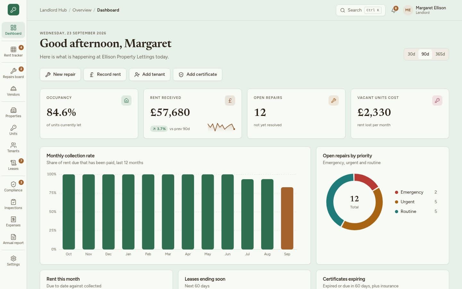Open Settings from sidebar
462x289 pixels.
[13, 261]
